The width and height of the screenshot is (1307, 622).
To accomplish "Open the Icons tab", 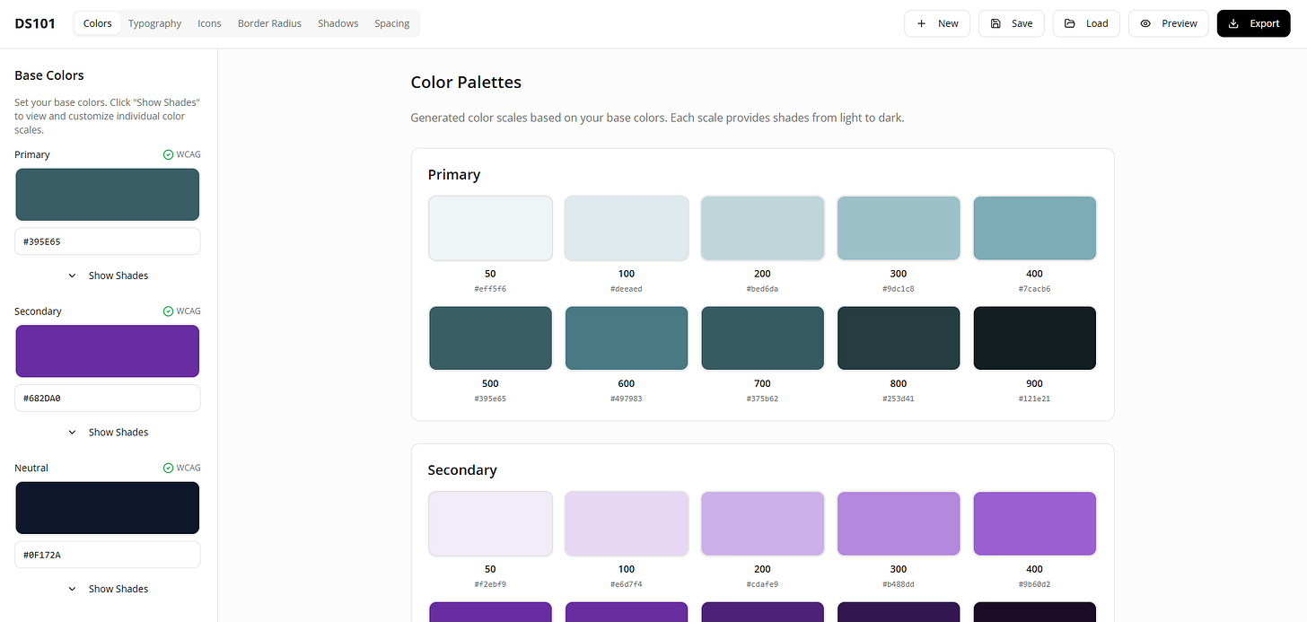I will pos(209,23).
